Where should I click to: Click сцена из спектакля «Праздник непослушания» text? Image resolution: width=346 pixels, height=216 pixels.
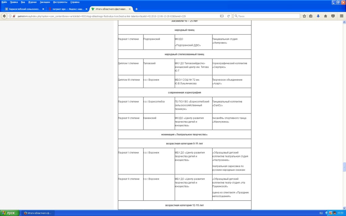(x=230, y=194)
